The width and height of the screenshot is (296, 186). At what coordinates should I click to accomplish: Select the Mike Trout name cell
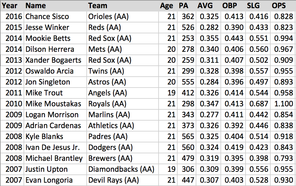coord(44,93)
